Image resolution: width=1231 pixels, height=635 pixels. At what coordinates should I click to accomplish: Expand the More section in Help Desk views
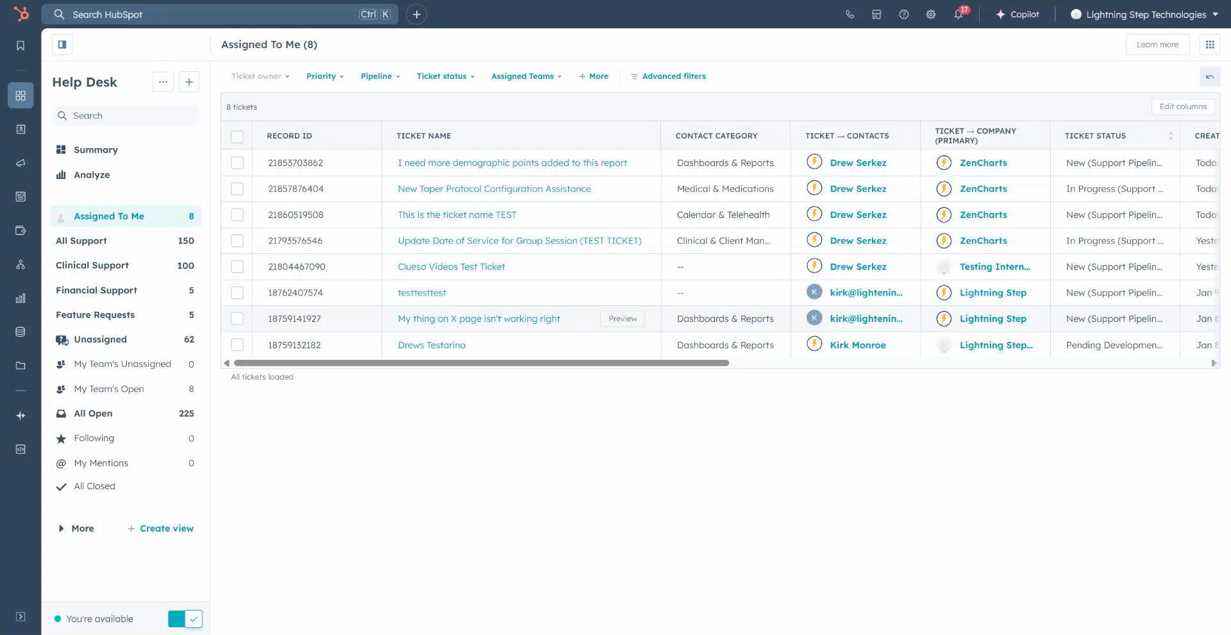coord(82,528)
